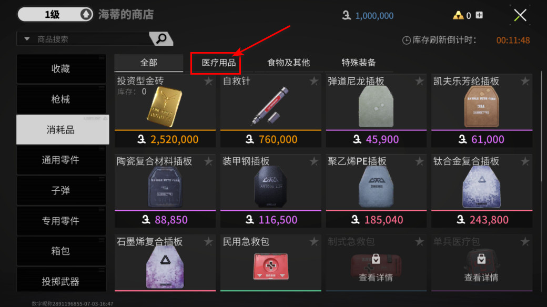Click the stock refresh clock icon
The height and width of the screenshot is (307, 547).
point(406,40)
